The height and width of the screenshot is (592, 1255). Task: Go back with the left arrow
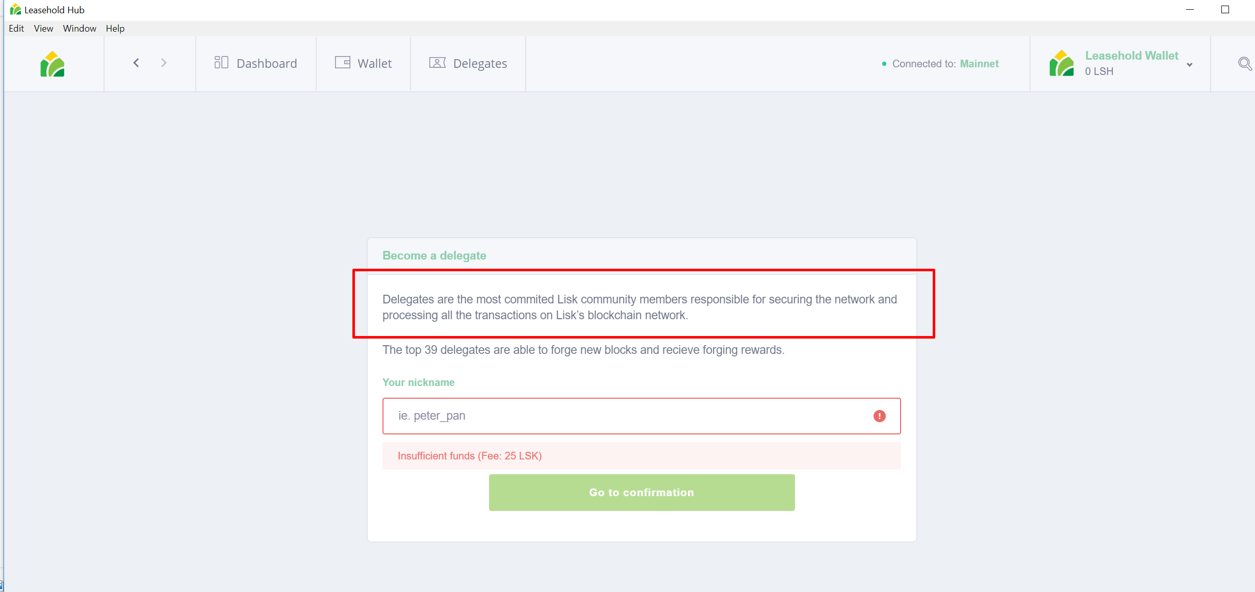click(136, 63)
